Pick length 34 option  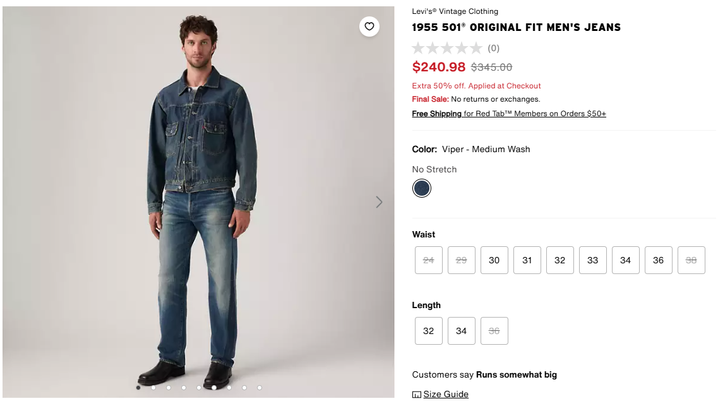[462, 331]
